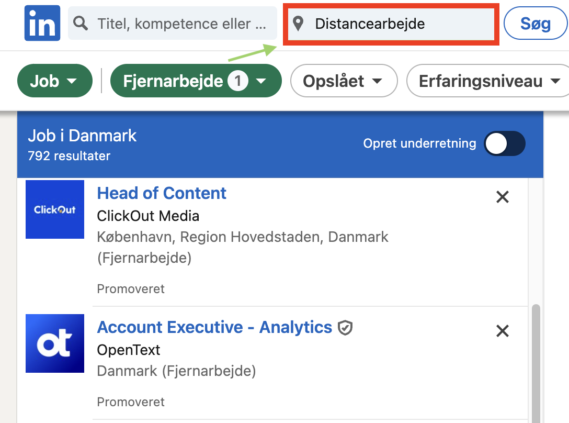Open the Opslået dropdown
Image resolution: width=569 pixels, height=423 pixels.
pos(344,81)
